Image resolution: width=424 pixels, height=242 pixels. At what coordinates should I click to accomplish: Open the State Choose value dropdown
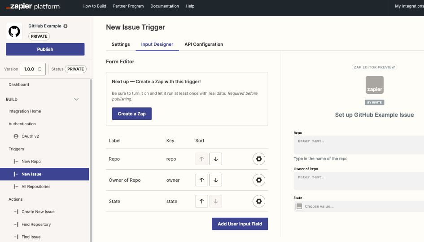coord(359,206)
